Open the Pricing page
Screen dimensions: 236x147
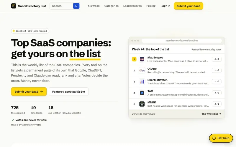tap(151, 6)
